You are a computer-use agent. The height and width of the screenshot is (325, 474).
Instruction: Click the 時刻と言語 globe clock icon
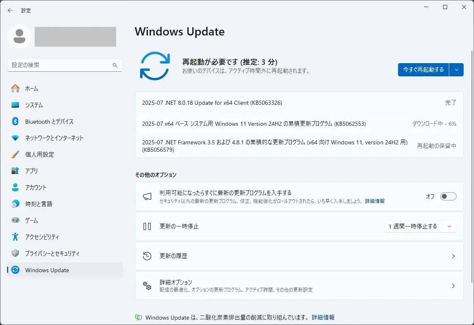point(15,204)
